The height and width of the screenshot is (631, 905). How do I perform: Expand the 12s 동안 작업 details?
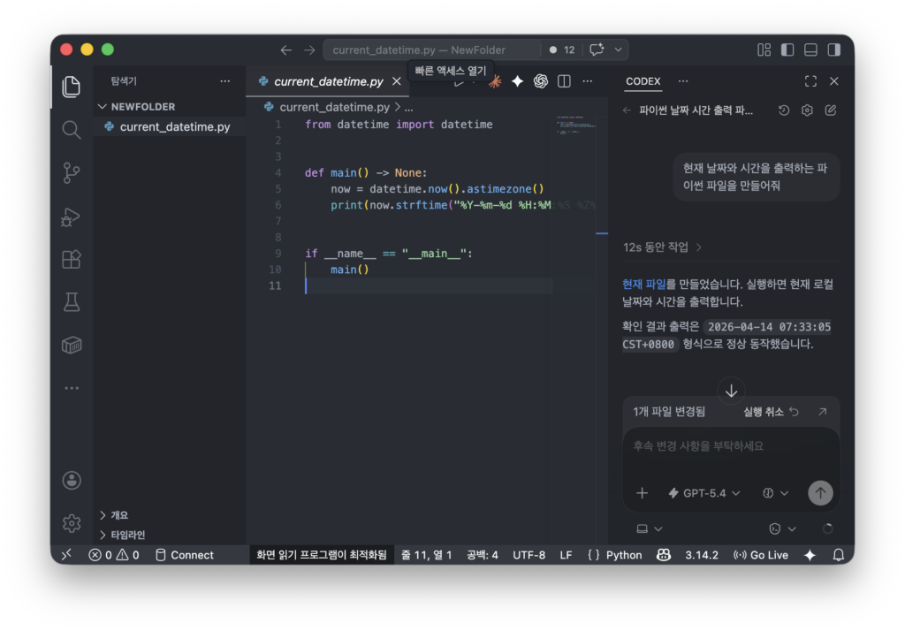[662, 247]
